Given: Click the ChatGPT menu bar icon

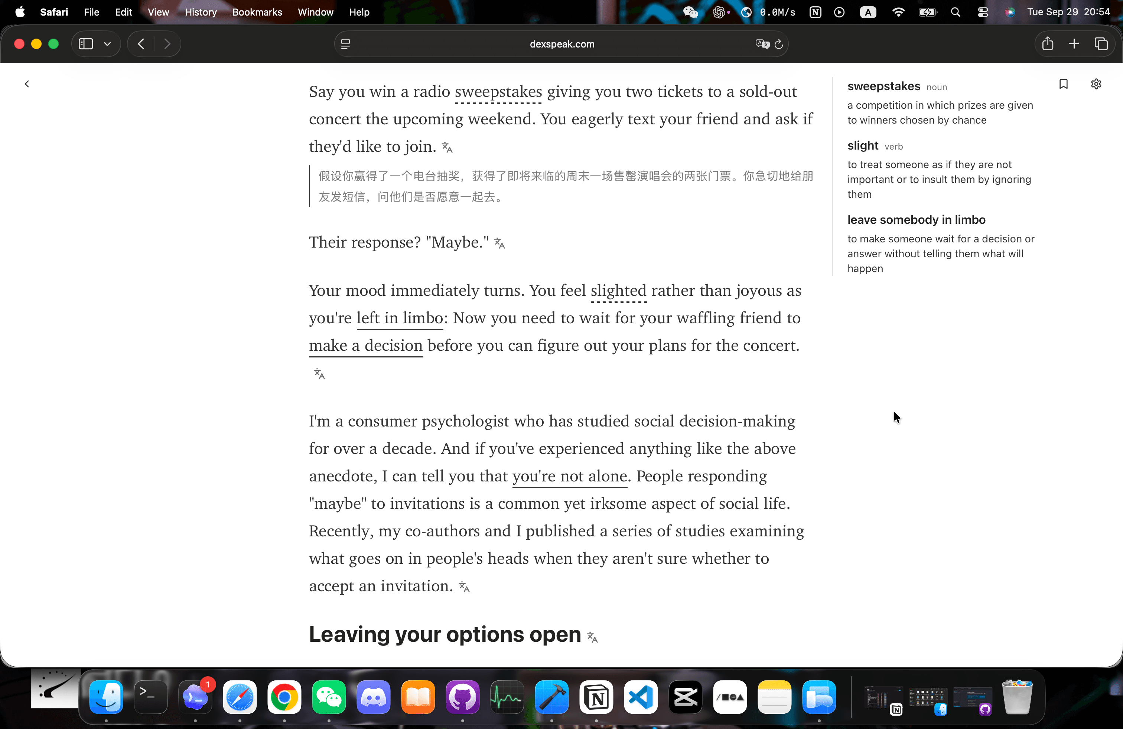Looking at the screenshot, I should click(719, 12).
